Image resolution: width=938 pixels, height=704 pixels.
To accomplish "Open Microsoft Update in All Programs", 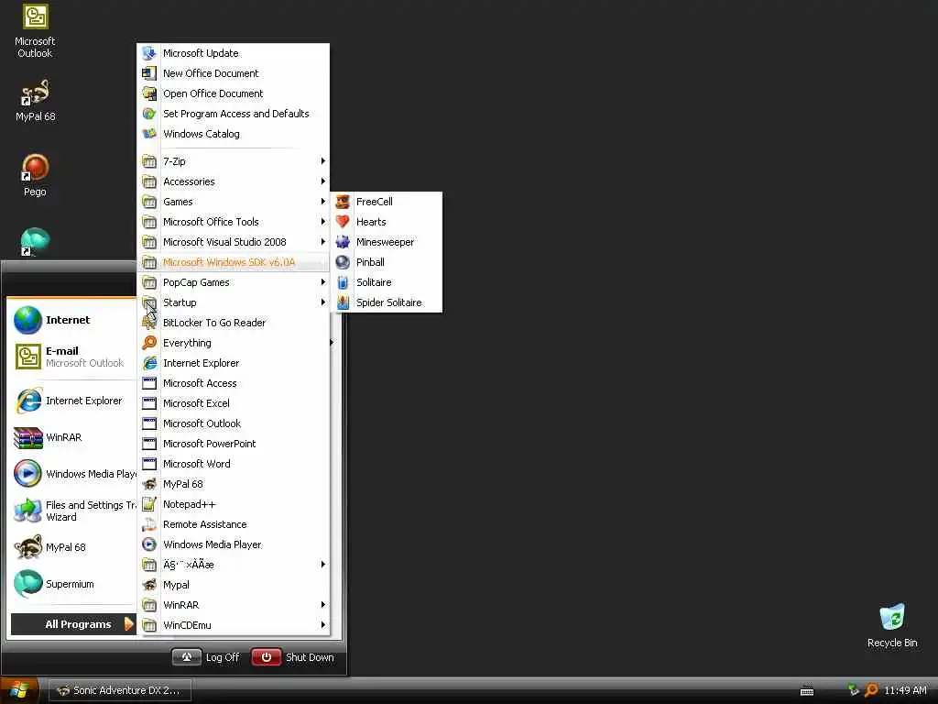I will click(234, 53).
